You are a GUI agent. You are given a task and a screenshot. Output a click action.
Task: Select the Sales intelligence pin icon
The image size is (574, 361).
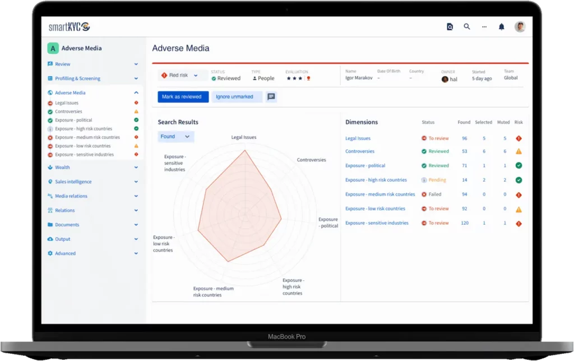coord(52,182)
